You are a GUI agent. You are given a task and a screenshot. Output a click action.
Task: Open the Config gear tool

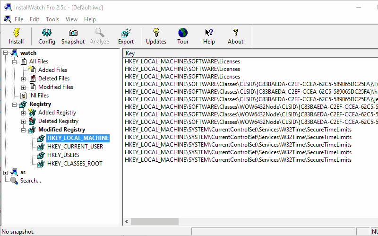point(46,33)
